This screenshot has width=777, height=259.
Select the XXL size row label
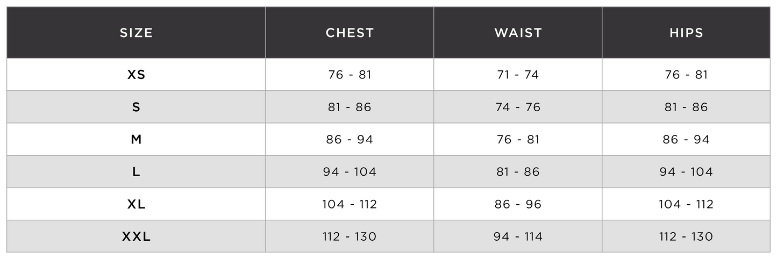pos(136,236)
